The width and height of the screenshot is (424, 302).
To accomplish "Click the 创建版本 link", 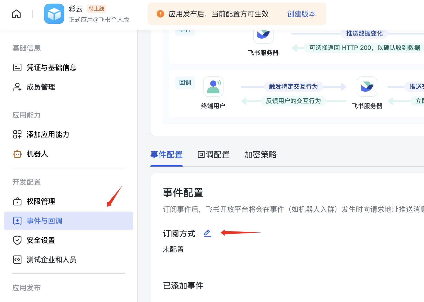I will [301, 14].
